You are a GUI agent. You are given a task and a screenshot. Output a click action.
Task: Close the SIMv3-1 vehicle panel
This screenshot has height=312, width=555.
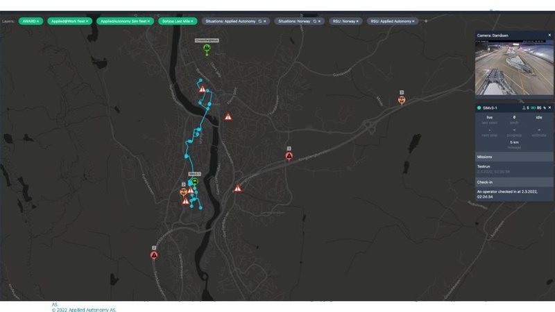pos(550,108)
